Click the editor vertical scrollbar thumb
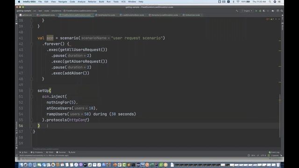 280,116
